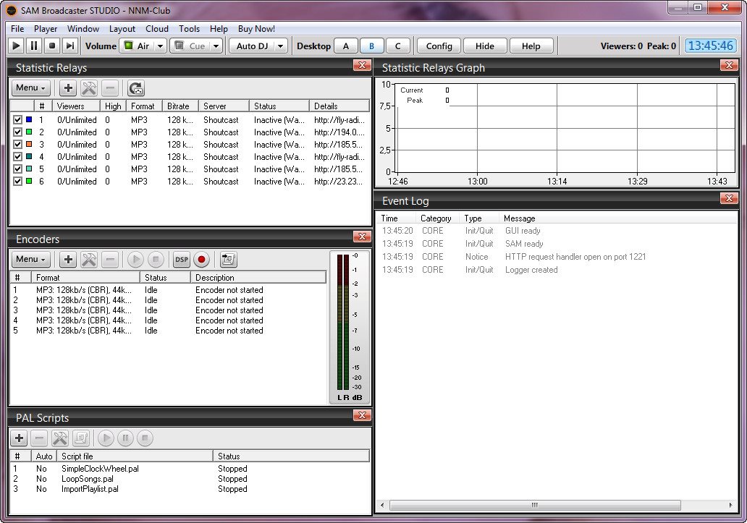The image size is (747, 523).
Task: Open the Player menu
Action: tap(46, 29)
